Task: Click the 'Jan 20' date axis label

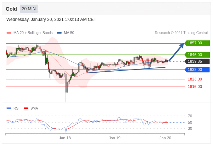Action: pos(165,138)
